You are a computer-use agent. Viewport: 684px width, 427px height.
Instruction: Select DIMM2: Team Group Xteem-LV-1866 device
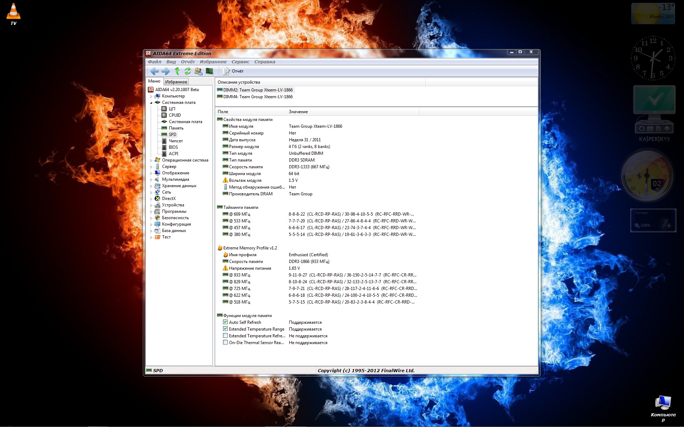click(255, 90)
